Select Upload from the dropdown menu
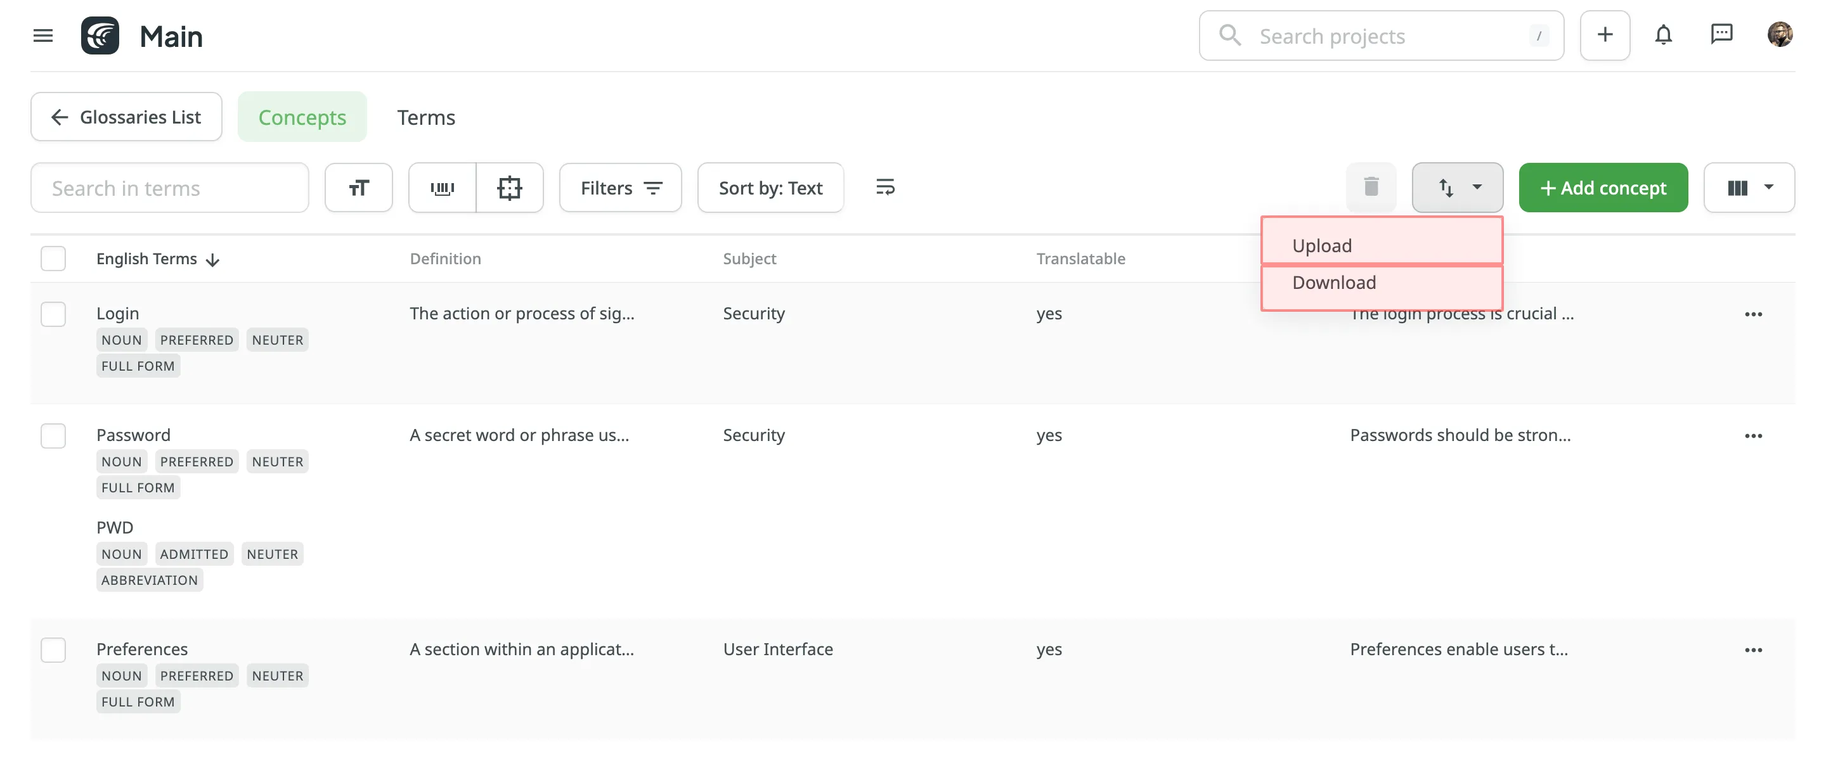Screen dimensions: 1826x780 point(1381,245)
